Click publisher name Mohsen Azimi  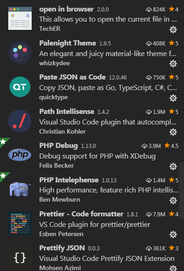60,268
